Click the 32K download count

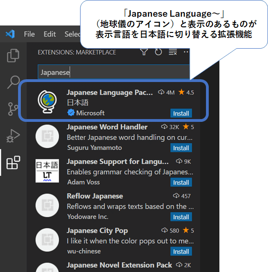(x=170, y=127)
